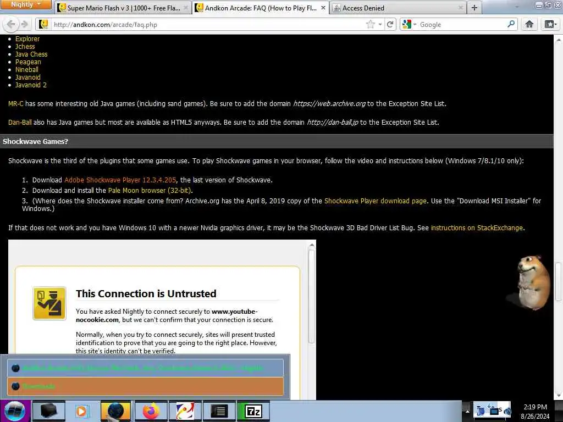The height and width of the screenshot is (422, 563).
Task: Open the Google search engine selector dropdown
Action: (409, 24)
